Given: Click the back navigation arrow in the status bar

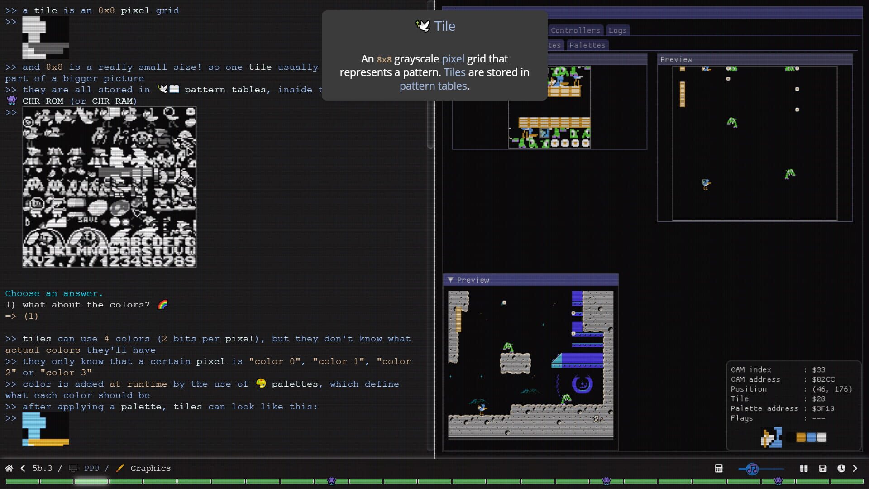Looking at the screenshot, I should coord(23,468).
